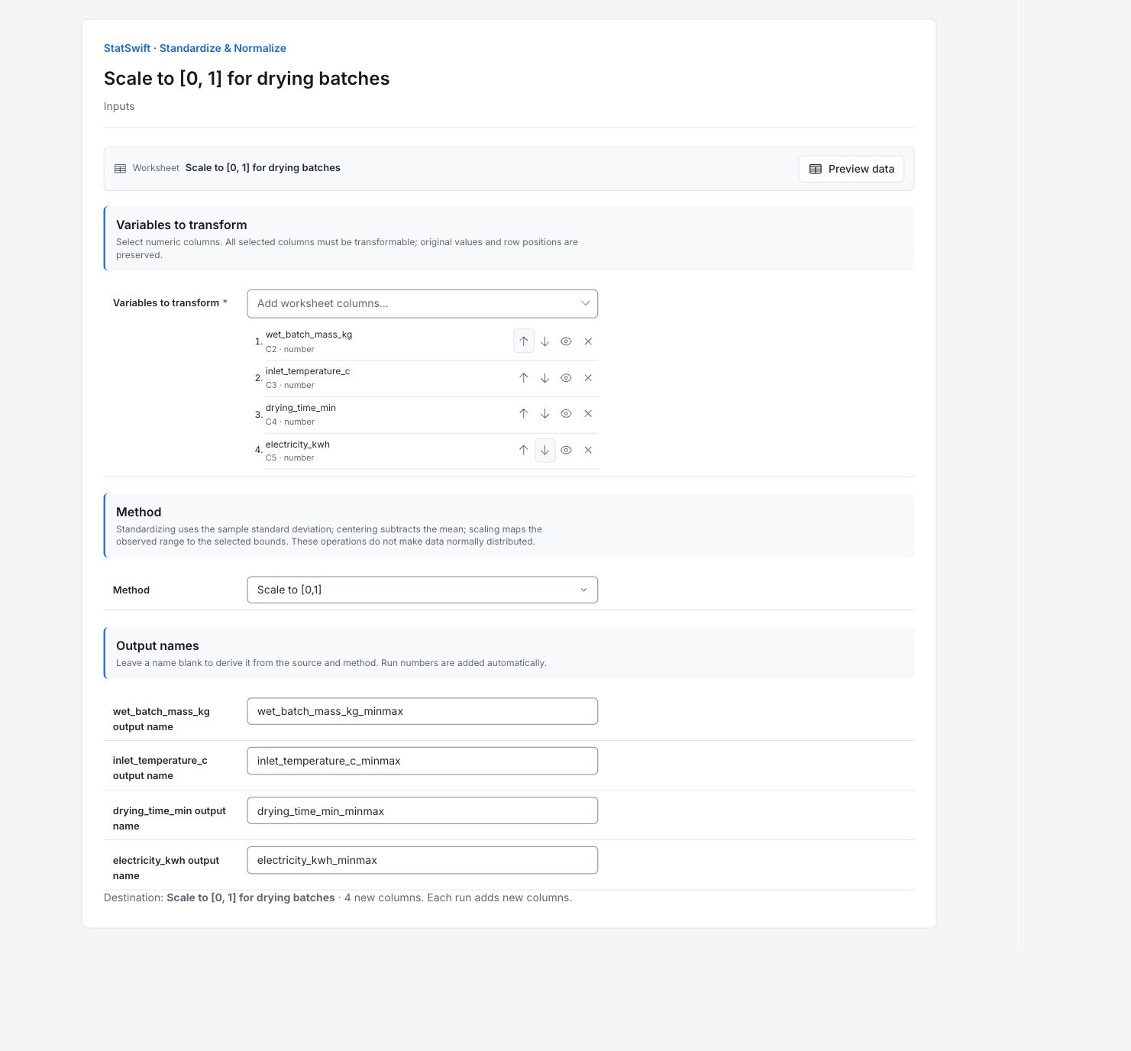Click the worksheet table icon
1131x1051 pixels.
[x=120, y=169]
